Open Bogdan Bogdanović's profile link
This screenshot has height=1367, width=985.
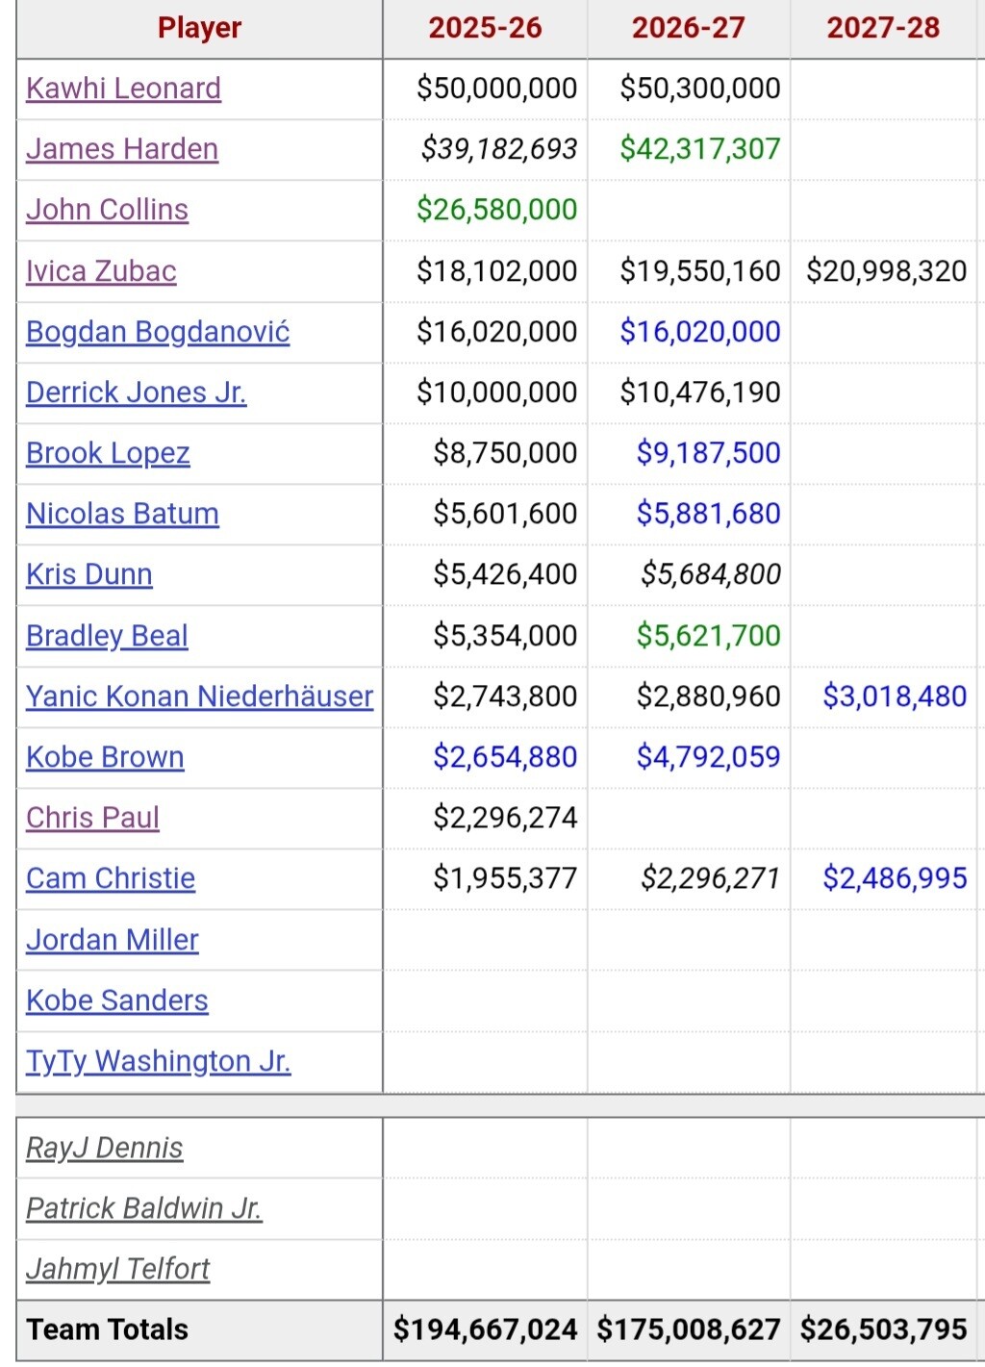[158, 332]
